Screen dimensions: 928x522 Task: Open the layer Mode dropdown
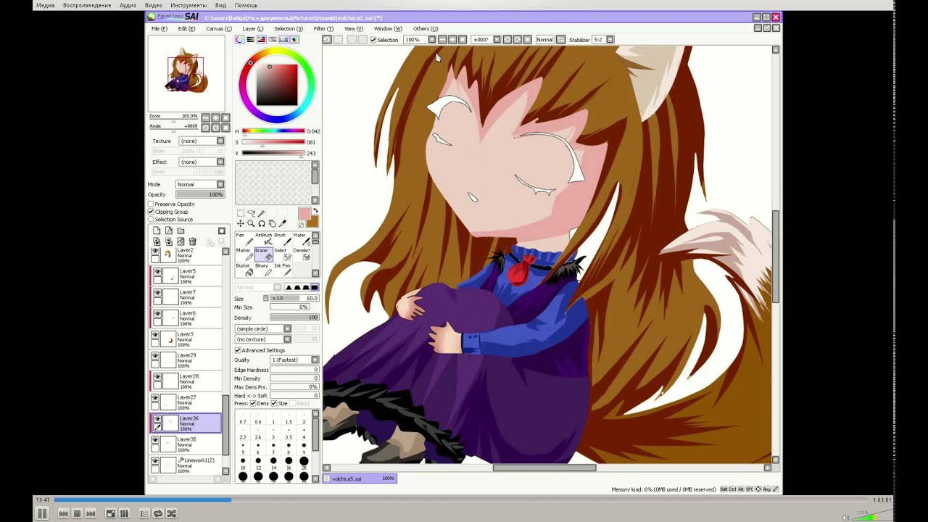pos(200,184)
